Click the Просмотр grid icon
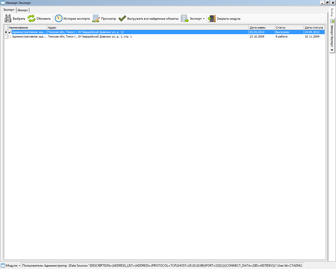This screenshot has width=336, height=269. pyautogui.click(x=96, y=18)
